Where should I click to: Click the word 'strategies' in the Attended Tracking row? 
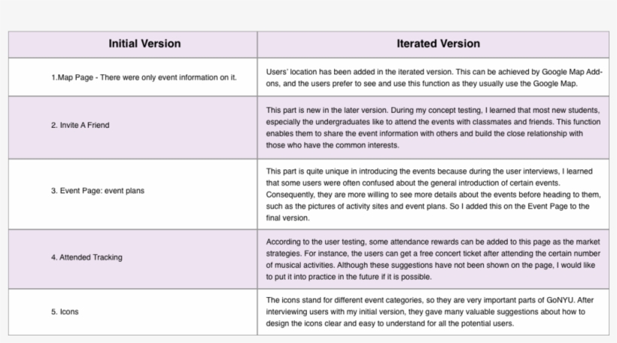coord(284,253)
